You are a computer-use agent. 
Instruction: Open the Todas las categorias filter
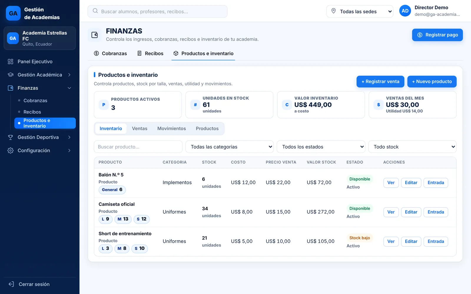pyautogui.click(x=230, y=147)
